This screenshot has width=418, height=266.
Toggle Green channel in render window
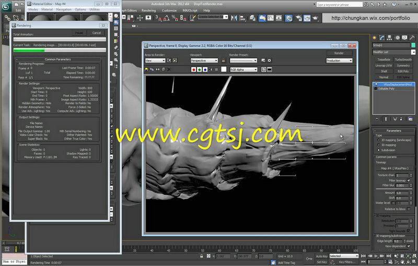[199, 70]
